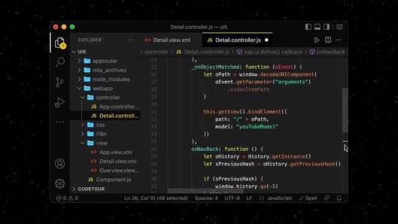Click the feedback icon in status bar
Screen dimensions: 398x224
[326, 198]
